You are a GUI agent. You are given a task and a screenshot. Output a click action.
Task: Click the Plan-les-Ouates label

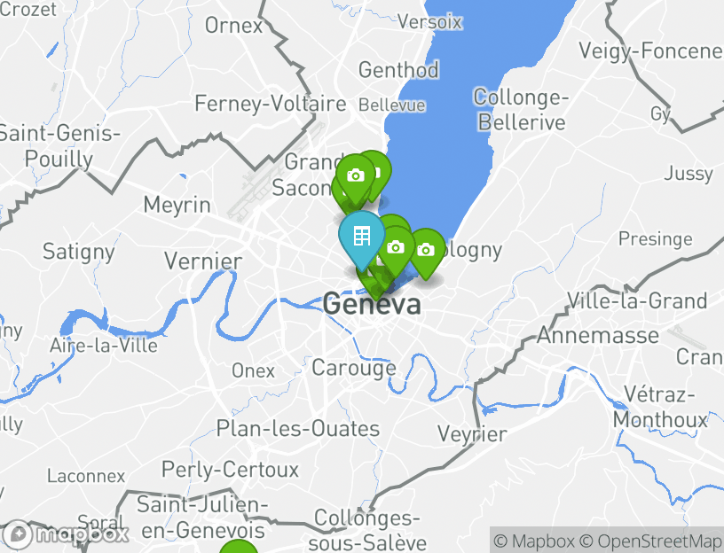pyautogui.click(x=298, y=428)
